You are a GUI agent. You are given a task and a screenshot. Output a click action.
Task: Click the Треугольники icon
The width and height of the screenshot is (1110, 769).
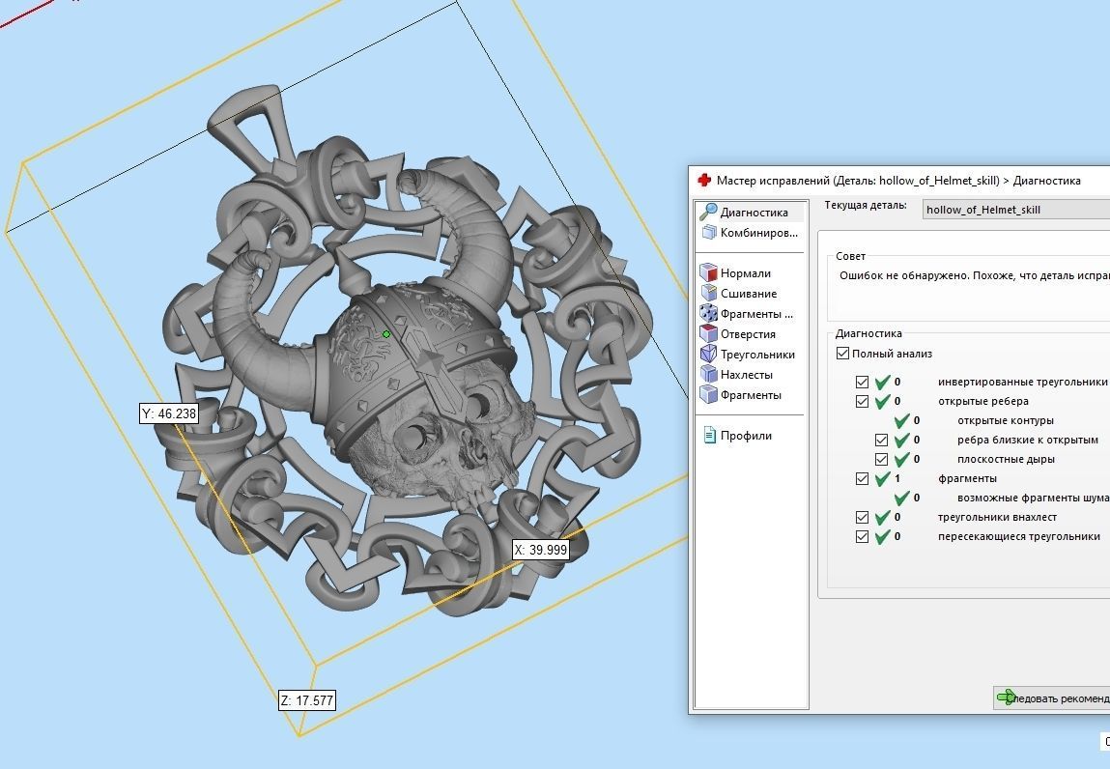tap(709, 354)
